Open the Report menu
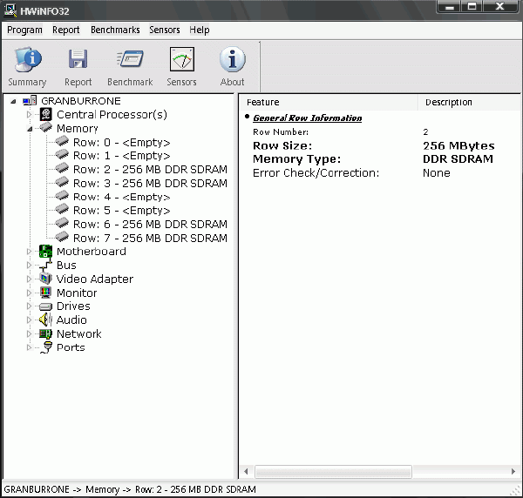 (66, 30)
